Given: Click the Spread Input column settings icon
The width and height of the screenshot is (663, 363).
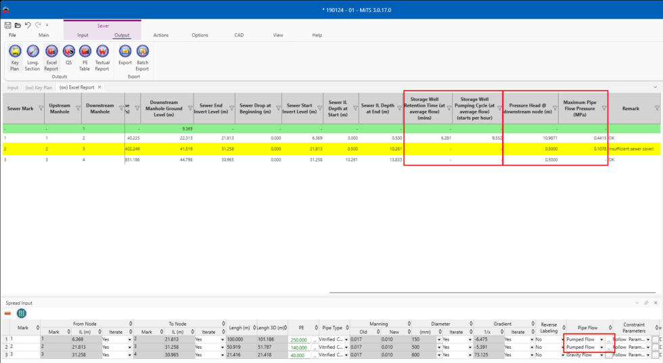Looking at the screenshot, I should (x=22, y=314).
